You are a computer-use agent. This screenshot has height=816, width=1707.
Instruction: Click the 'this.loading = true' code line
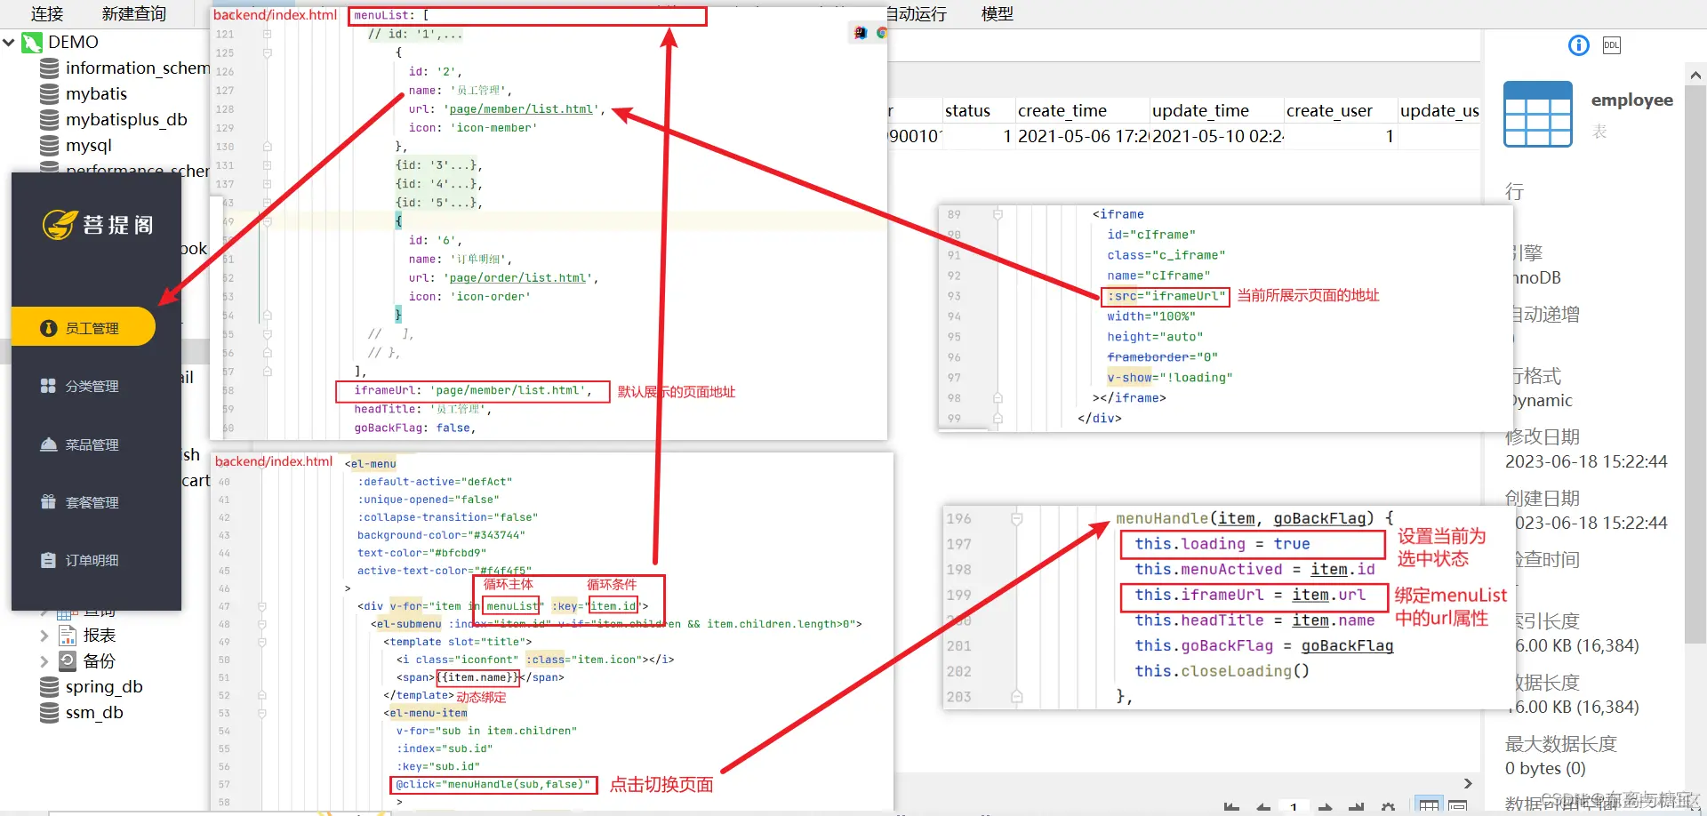pos(1222,544)
